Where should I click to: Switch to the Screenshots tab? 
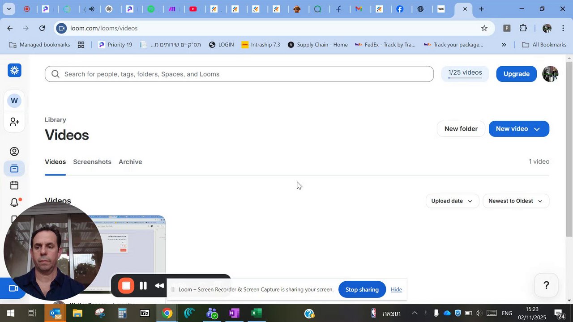tap(92, 162)
